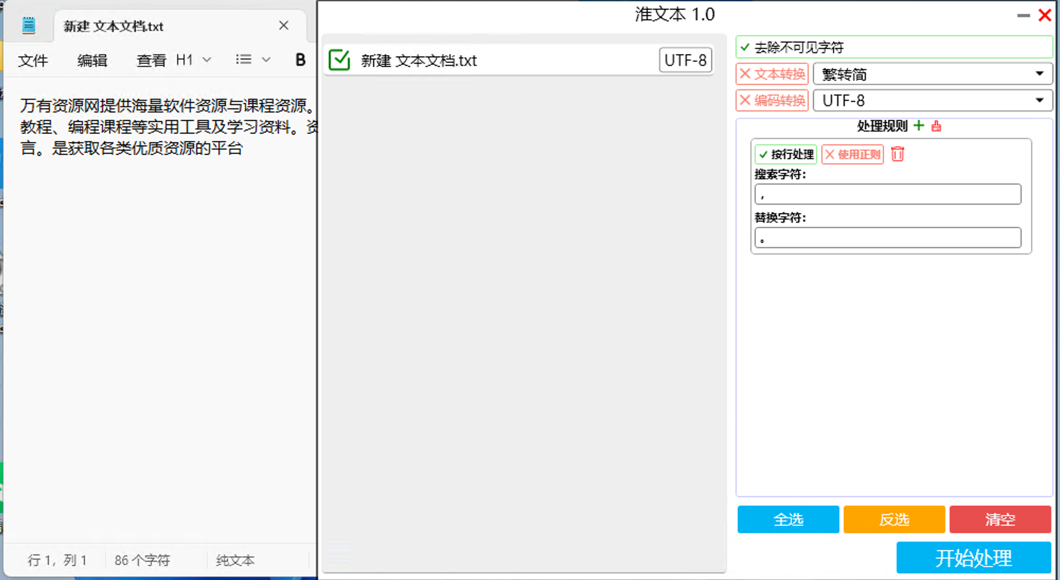
Task: Enable the 文本转换 toggle
Action: point(772,74)
